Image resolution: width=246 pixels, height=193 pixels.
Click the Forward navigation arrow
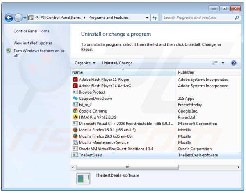(x=18, y=18)
